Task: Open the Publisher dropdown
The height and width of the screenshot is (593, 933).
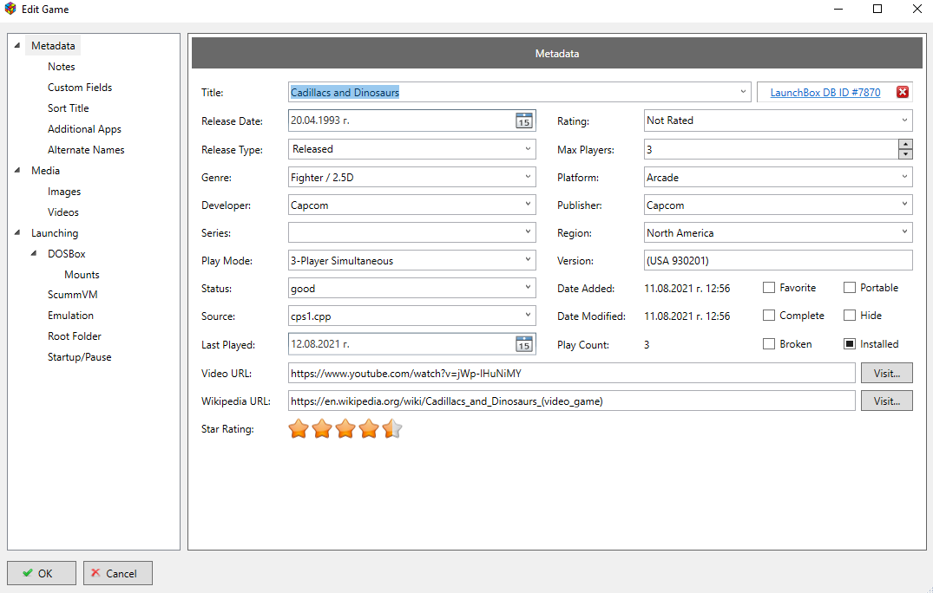Action: (x=904, y=205)
